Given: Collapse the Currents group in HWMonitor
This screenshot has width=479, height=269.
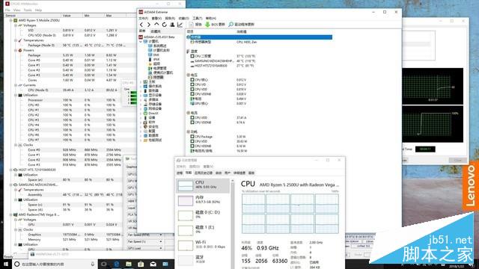Looking at the screenshot, I should point(16,85).
